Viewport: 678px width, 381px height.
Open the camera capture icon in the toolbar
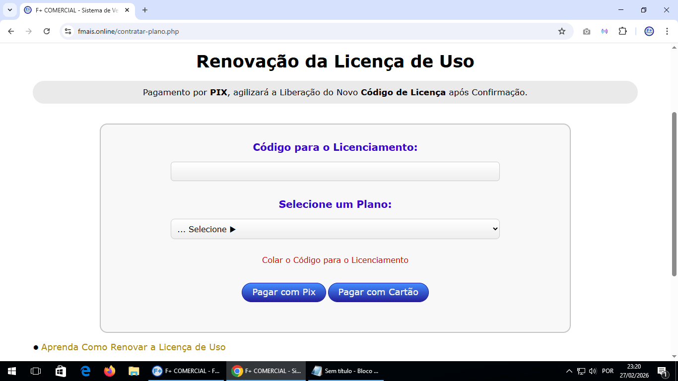click(586, 31)
